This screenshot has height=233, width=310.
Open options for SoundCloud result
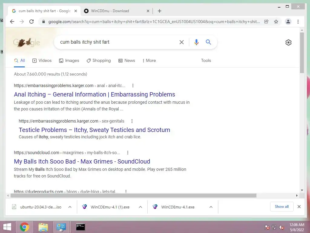tap(128, 153)
